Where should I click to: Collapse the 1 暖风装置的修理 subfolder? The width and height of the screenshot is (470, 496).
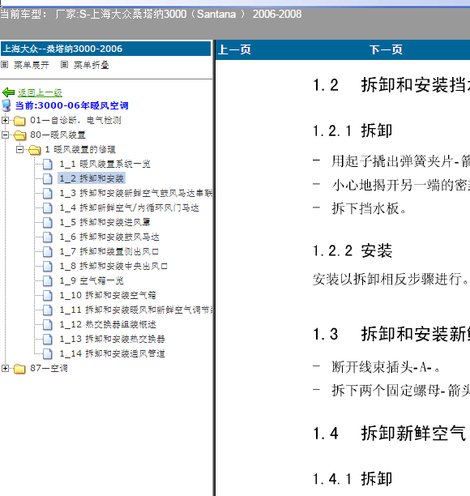click(20, 149)
